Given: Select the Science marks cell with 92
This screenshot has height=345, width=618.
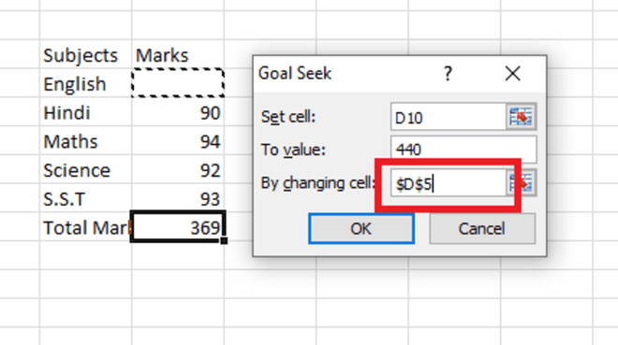Looking at the screenshot, I should point(178,169).
